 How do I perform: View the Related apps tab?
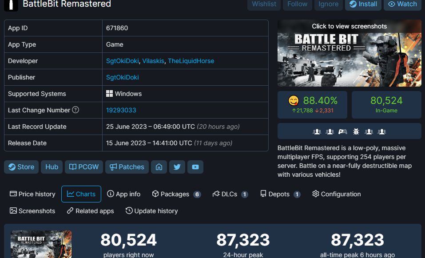91,211
